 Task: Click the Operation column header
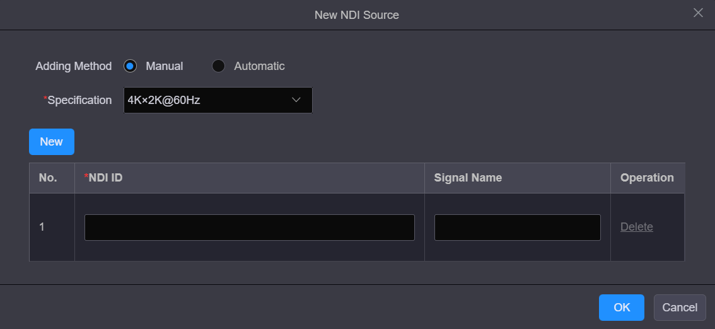(x=648, y=178)
